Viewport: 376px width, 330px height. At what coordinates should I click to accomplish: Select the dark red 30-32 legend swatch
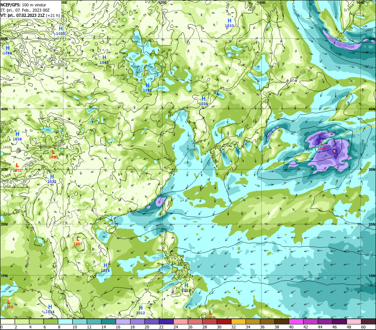click(x=224, y=321)
